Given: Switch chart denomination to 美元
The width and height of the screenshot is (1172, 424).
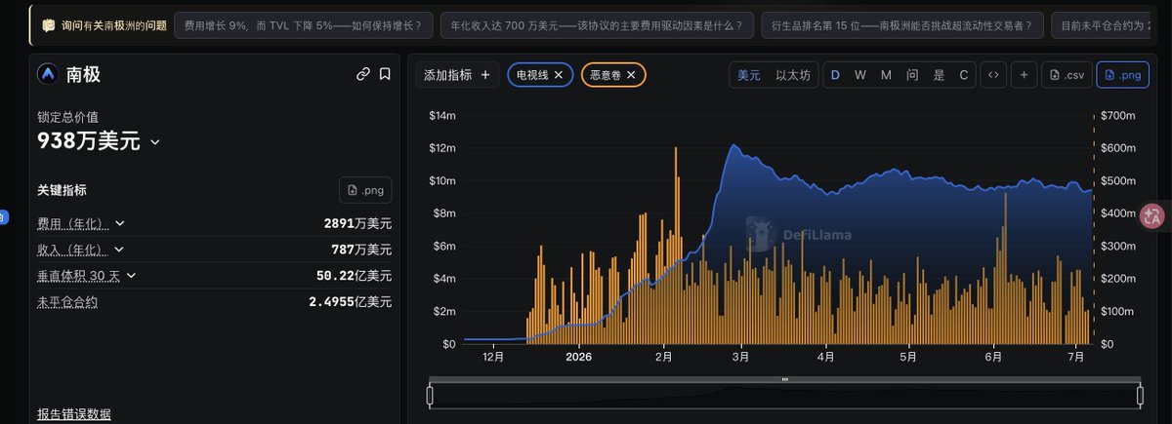Looking at the screenshot, I should coord(749,75).
